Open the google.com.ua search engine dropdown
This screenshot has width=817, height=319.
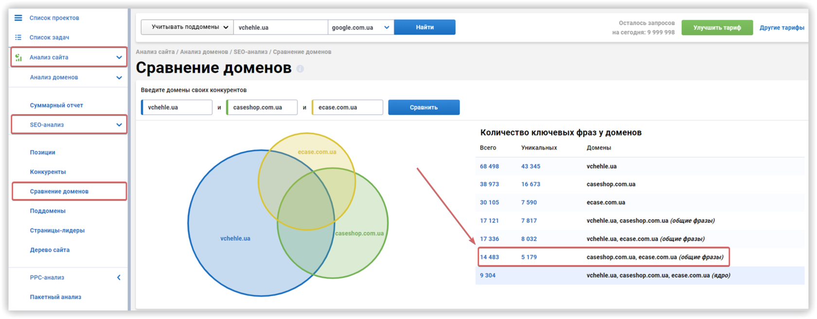click(361, 27)
